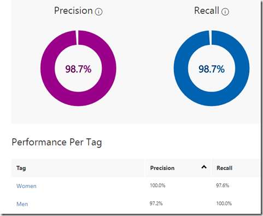Click the Precision info icon

(98, 11)
